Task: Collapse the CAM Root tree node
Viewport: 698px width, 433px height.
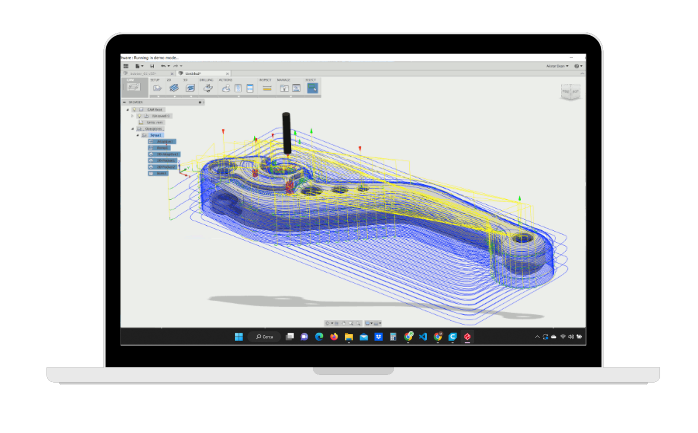Action: (127, 109)
